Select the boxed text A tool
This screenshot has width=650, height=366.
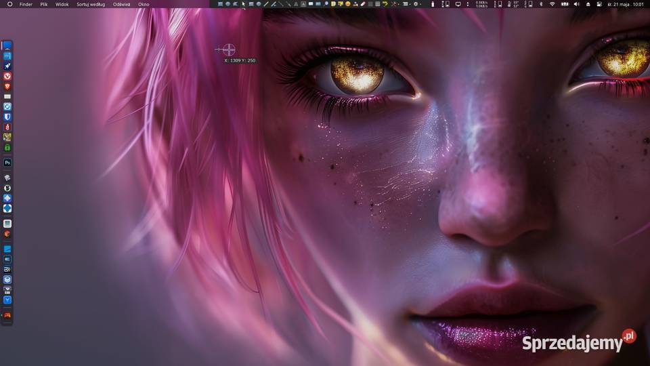303,4
